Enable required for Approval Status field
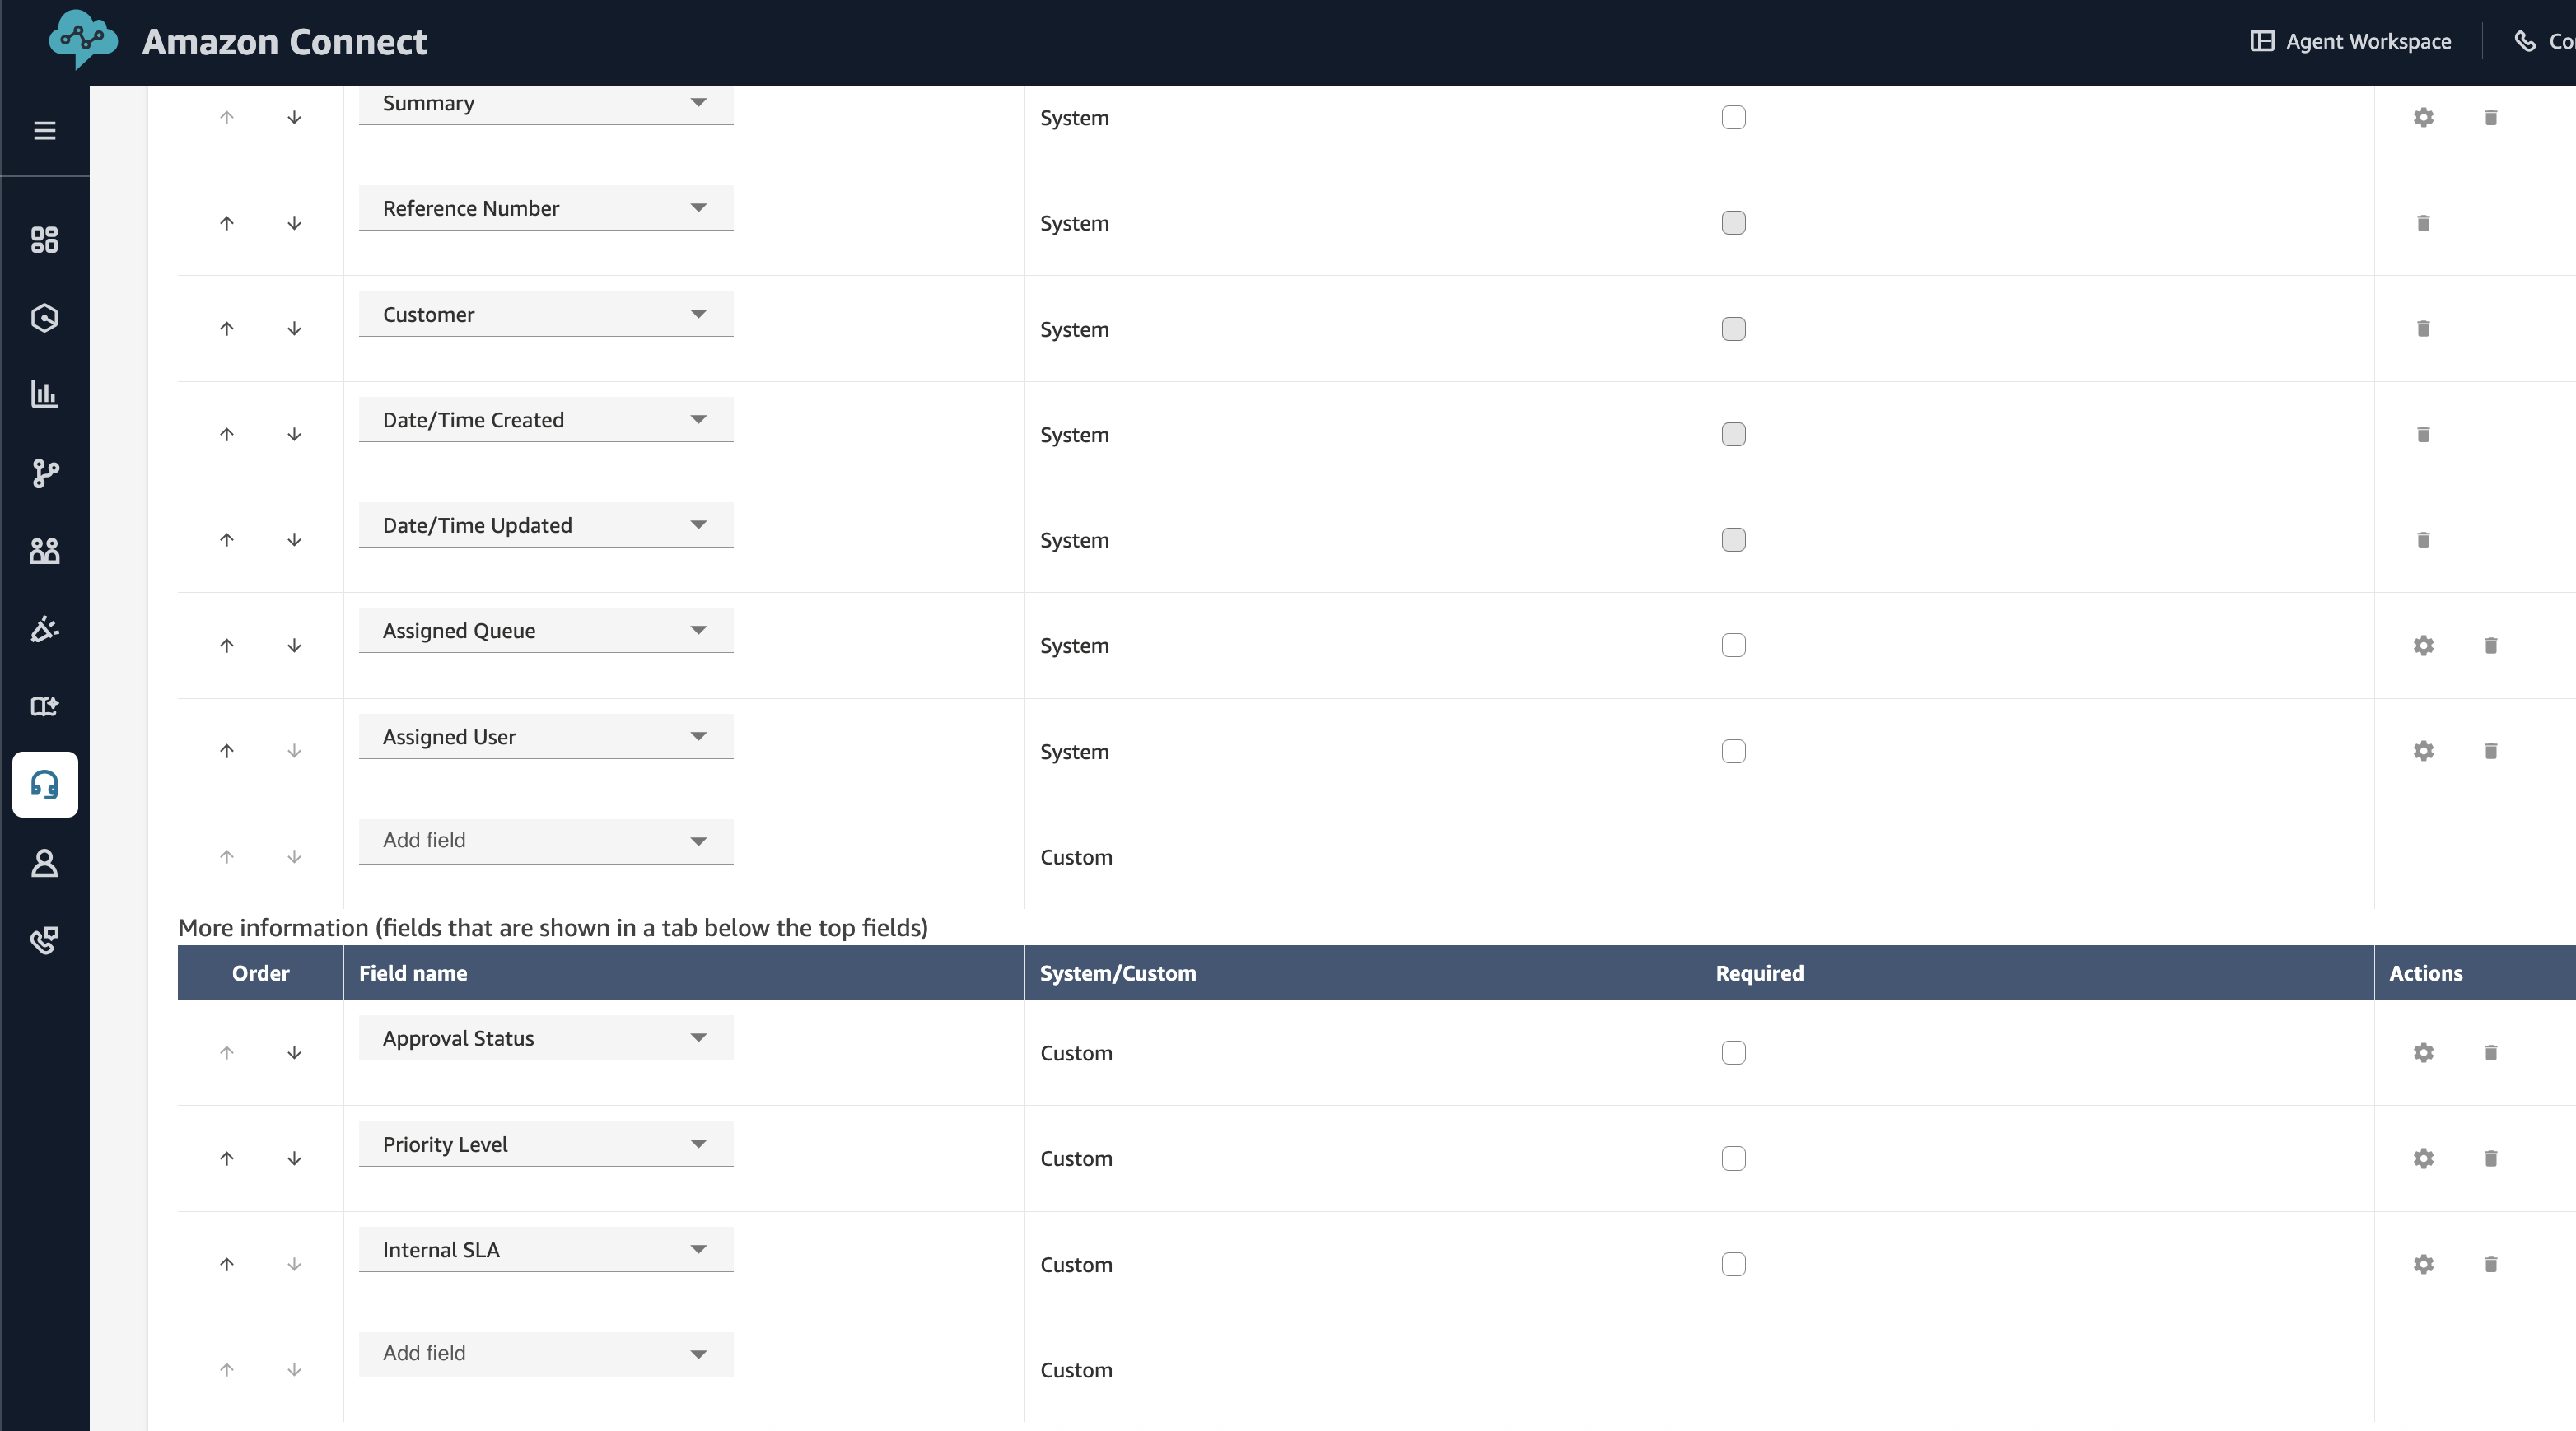This screenshot has width=2576, height=1431. pyautogui.click(x=1734, y=1053)
